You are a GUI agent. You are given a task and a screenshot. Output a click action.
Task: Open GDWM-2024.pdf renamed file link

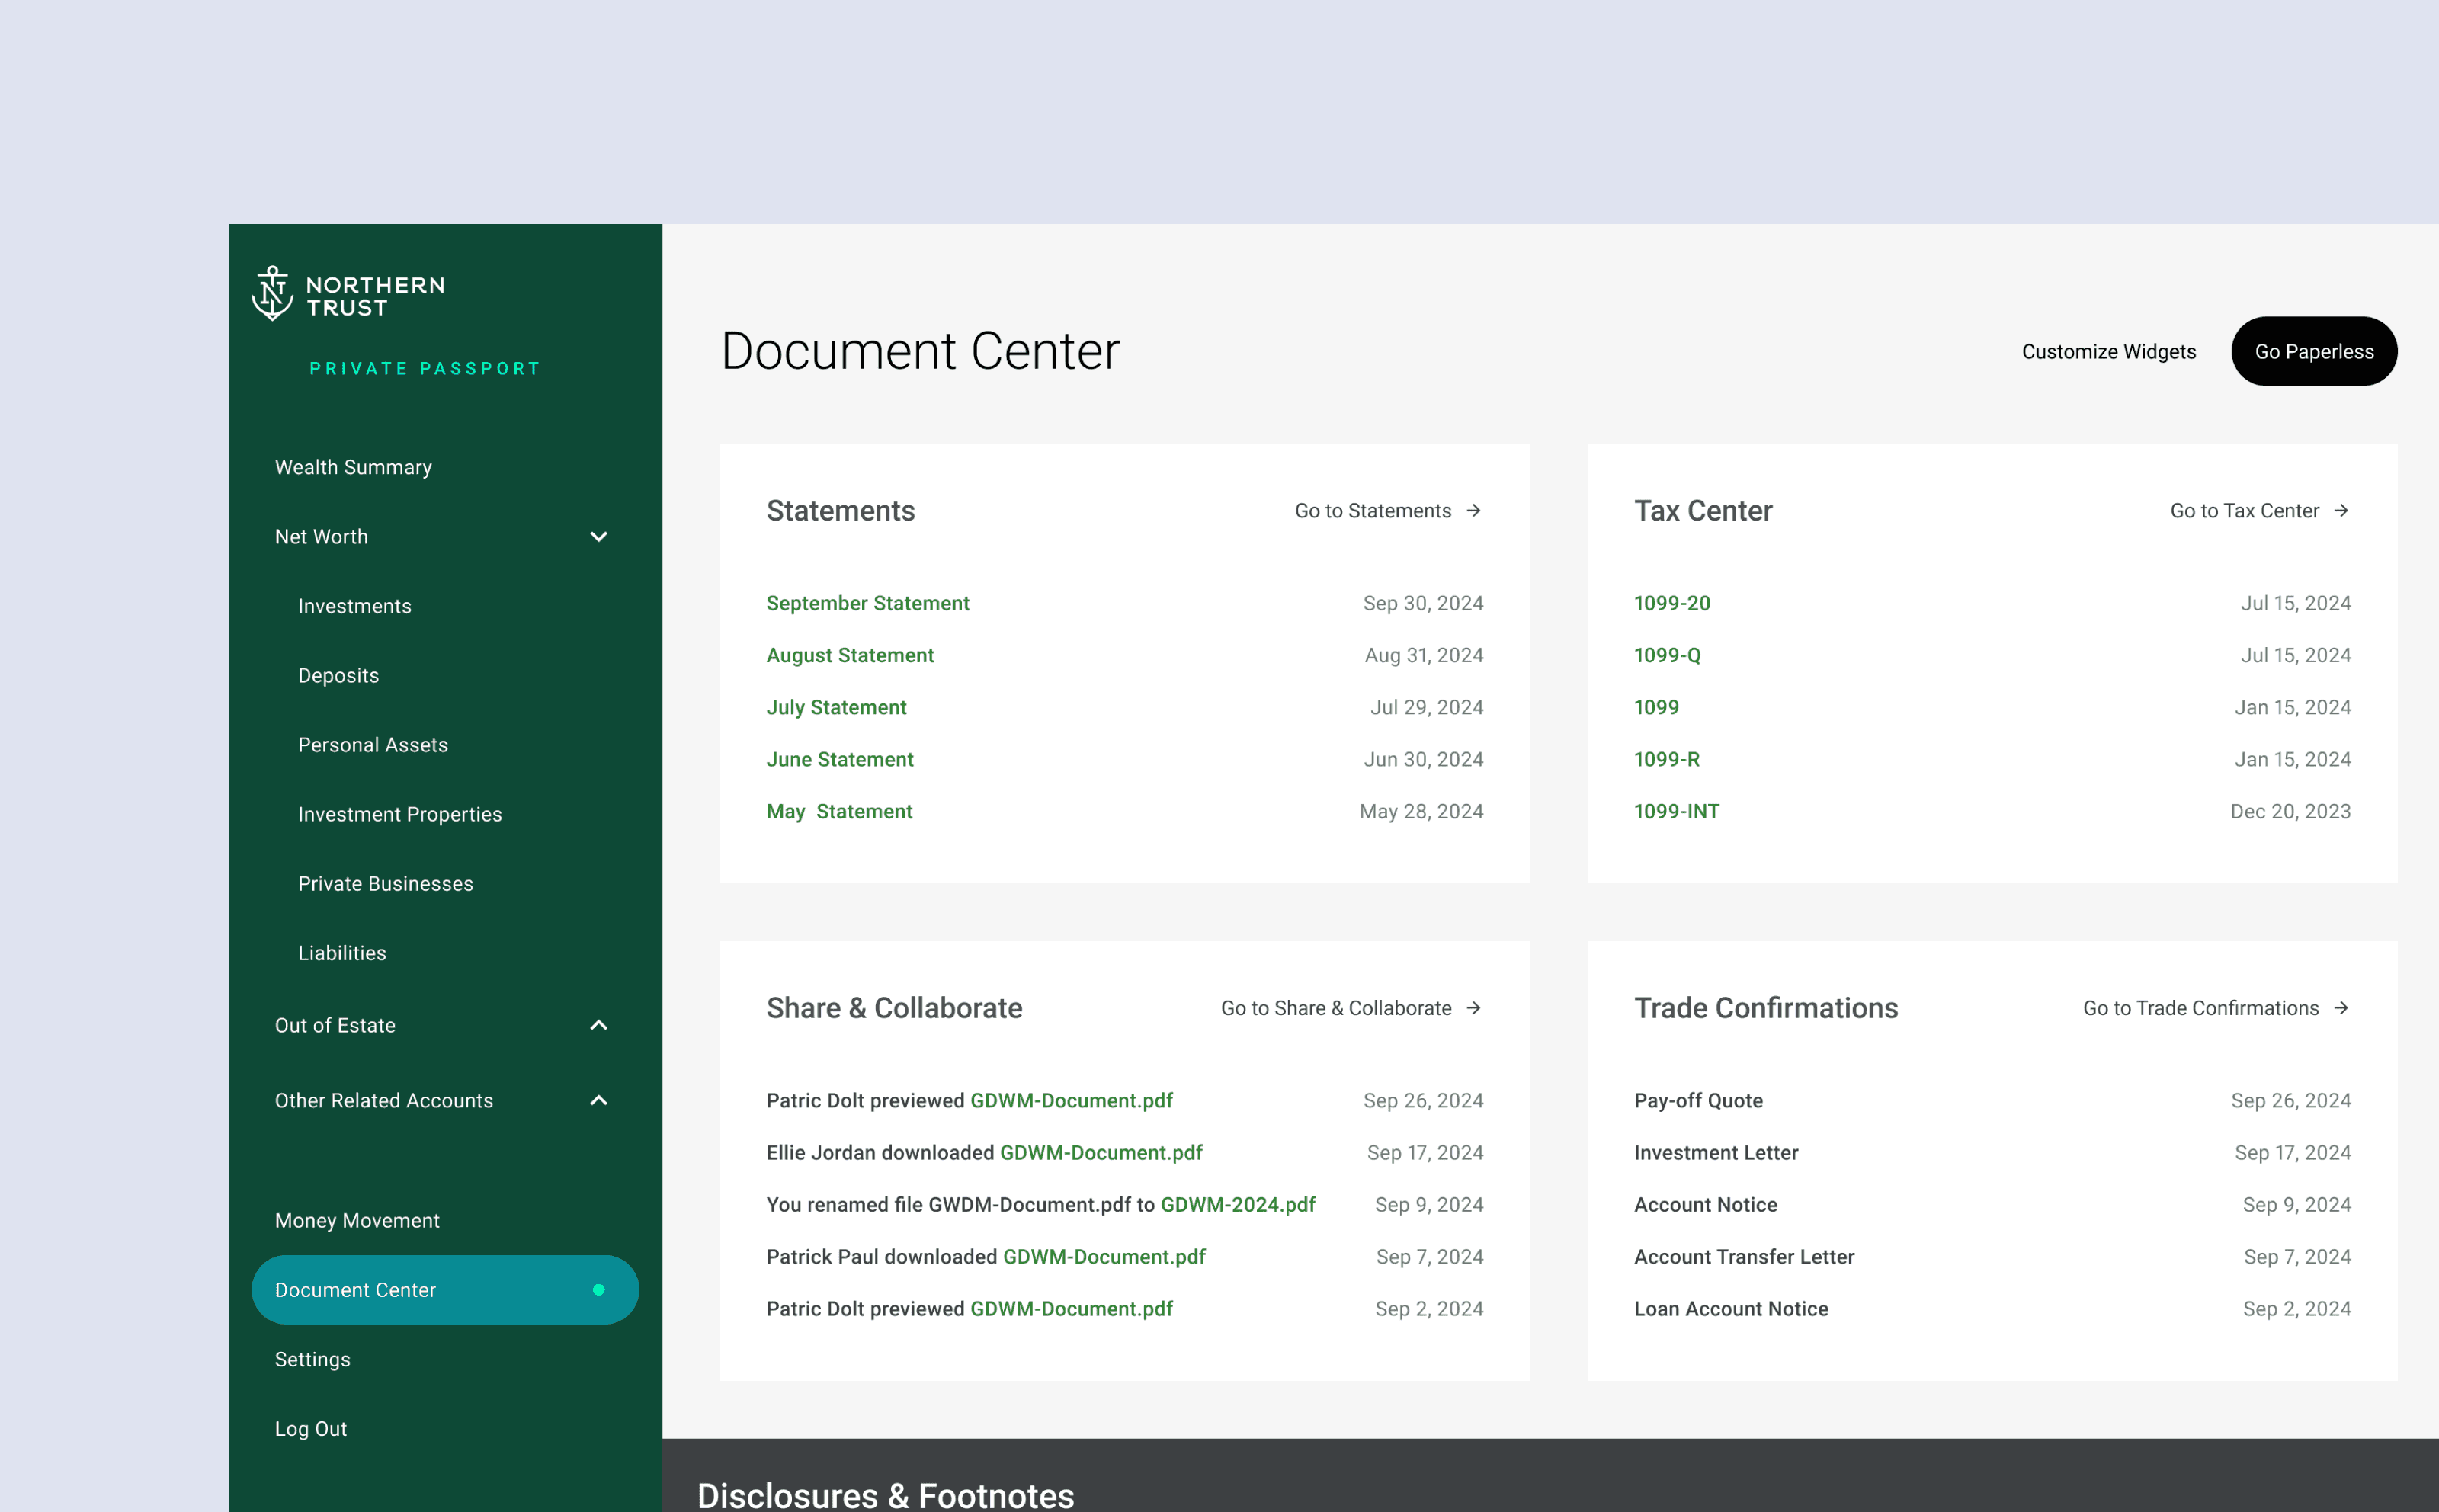coord(1237,1204)
